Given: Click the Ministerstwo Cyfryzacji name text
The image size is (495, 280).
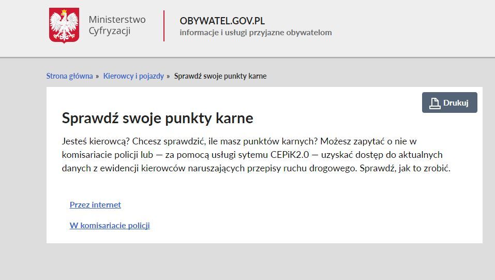Looking at the screenshot, I should click(117, 25).
